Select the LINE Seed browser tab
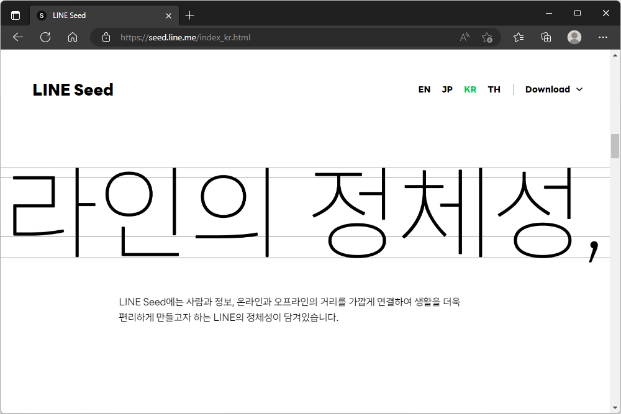 tap(104, 16)
